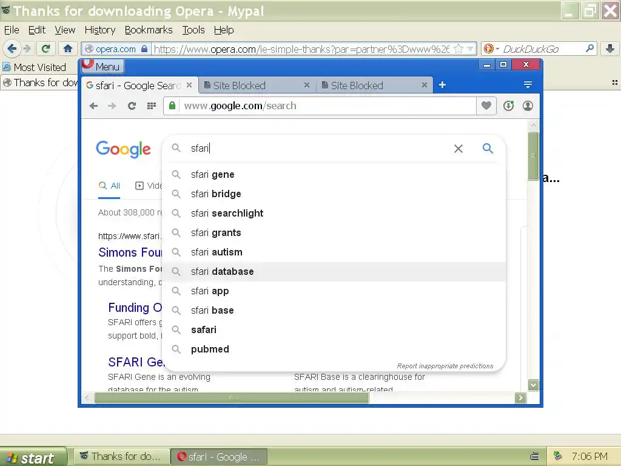Select suggestion safari

coord(334,329)
